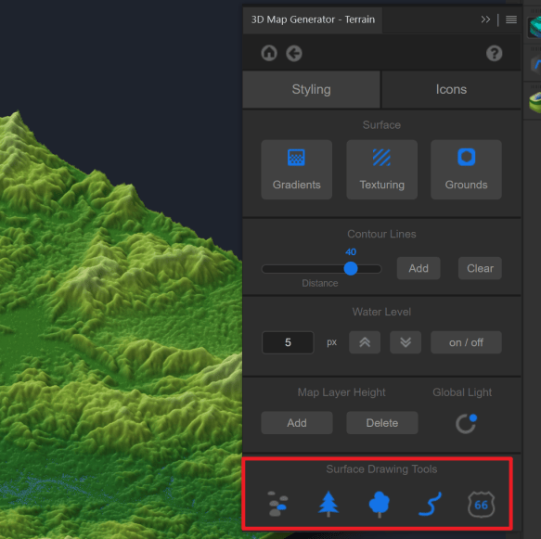Viewport: 541px width, 539px height.
Task: Open the help question mark
Action: tap(494, 54)
